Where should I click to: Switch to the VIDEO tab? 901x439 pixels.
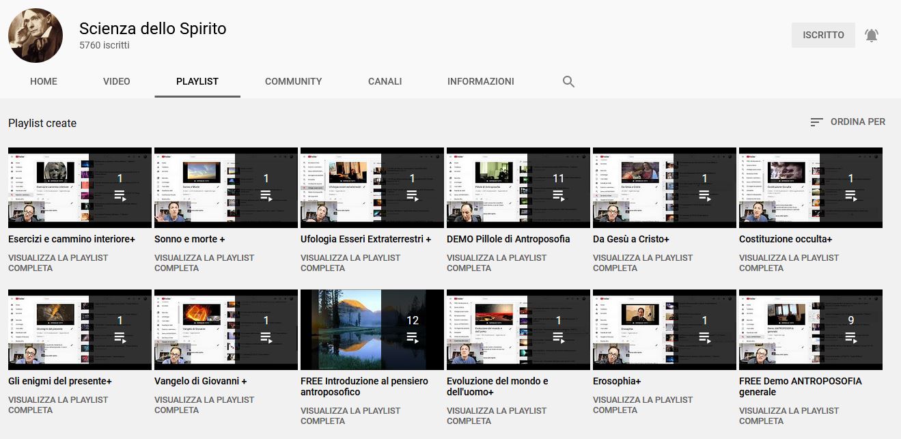(x=117, y=81)
